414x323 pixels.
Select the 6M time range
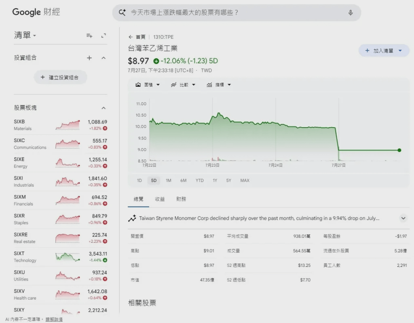point(183,180)
